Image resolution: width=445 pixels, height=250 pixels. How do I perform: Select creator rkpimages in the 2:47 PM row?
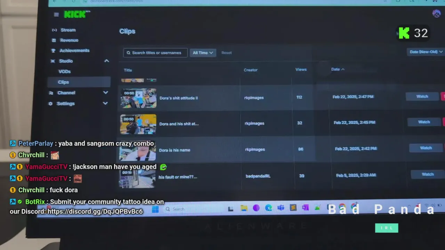pos(254,98)
